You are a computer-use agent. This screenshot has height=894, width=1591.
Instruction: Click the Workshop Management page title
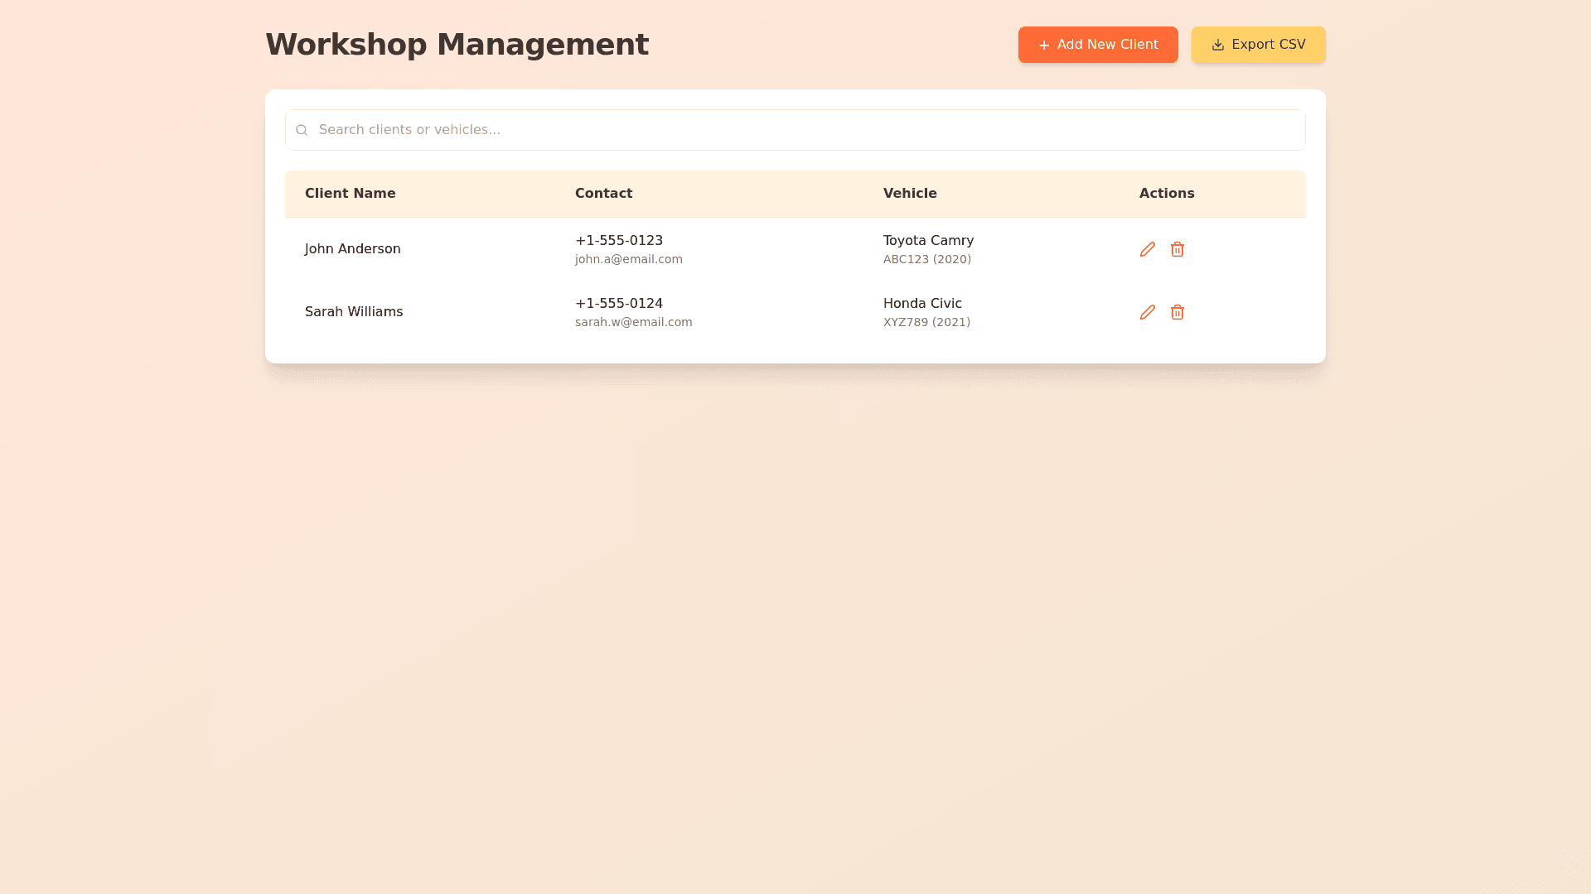pyautogui.click(x=457, y=45)
